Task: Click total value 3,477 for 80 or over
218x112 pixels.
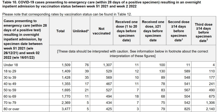Action: click(x=66, y=109)
